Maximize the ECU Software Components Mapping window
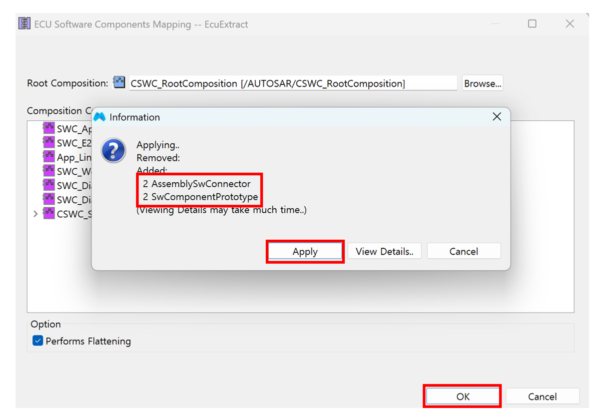 532,23
